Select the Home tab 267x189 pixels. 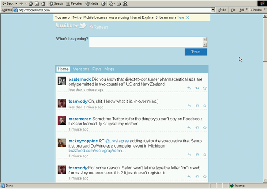(x=63, y=69)
